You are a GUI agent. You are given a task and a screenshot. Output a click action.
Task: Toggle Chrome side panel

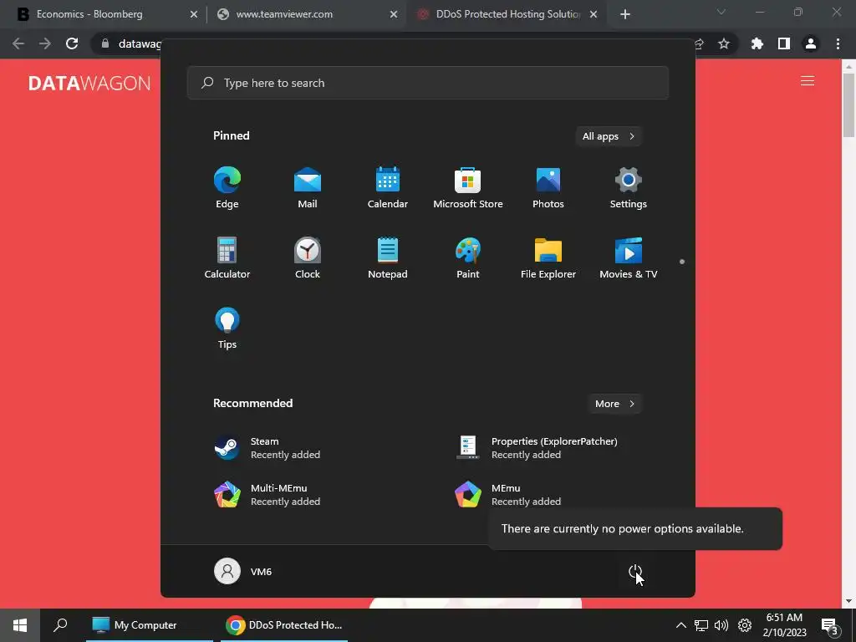tap(784, 43)
